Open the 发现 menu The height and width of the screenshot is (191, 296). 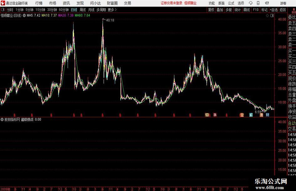(x=80, y=3)
